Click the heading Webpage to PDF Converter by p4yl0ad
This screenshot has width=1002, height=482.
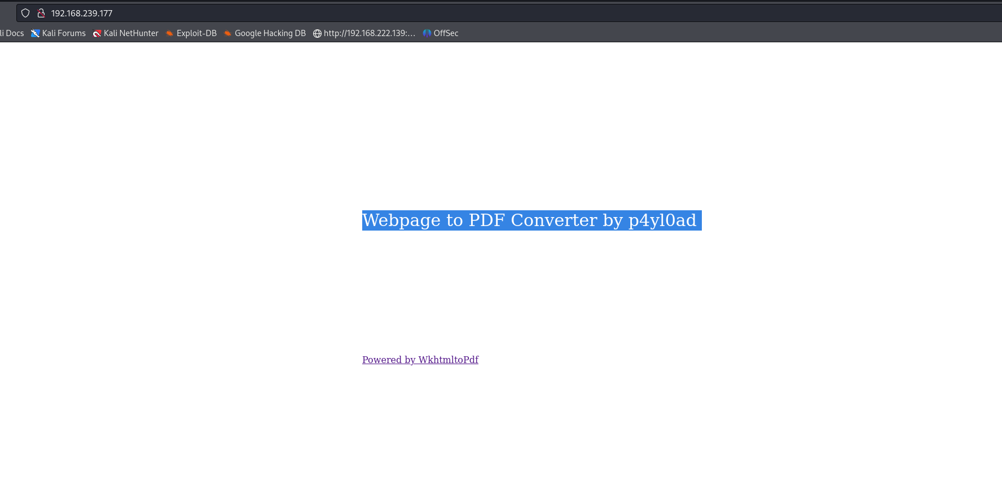[x=531, y=220]
